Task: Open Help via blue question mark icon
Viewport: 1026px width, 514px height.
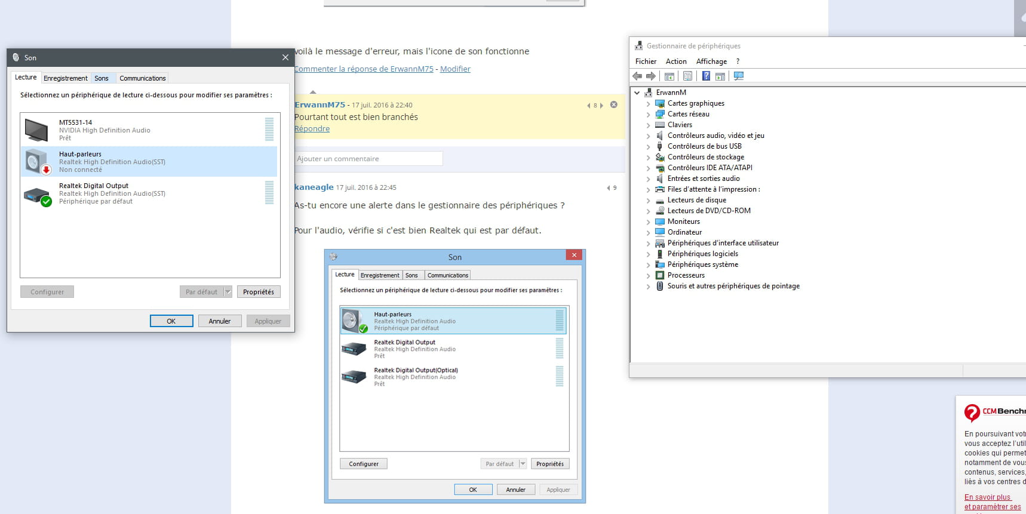Action: tap(706, 76)
